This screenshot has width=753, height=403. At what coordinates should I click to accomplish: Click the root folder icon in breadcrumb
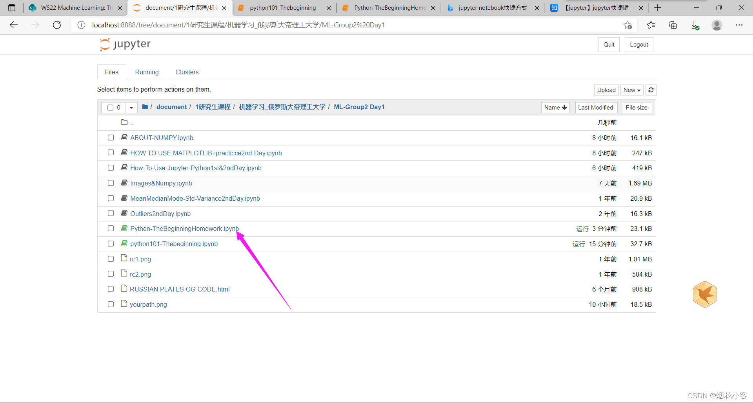pyautogui.click(x=145, y=107)
